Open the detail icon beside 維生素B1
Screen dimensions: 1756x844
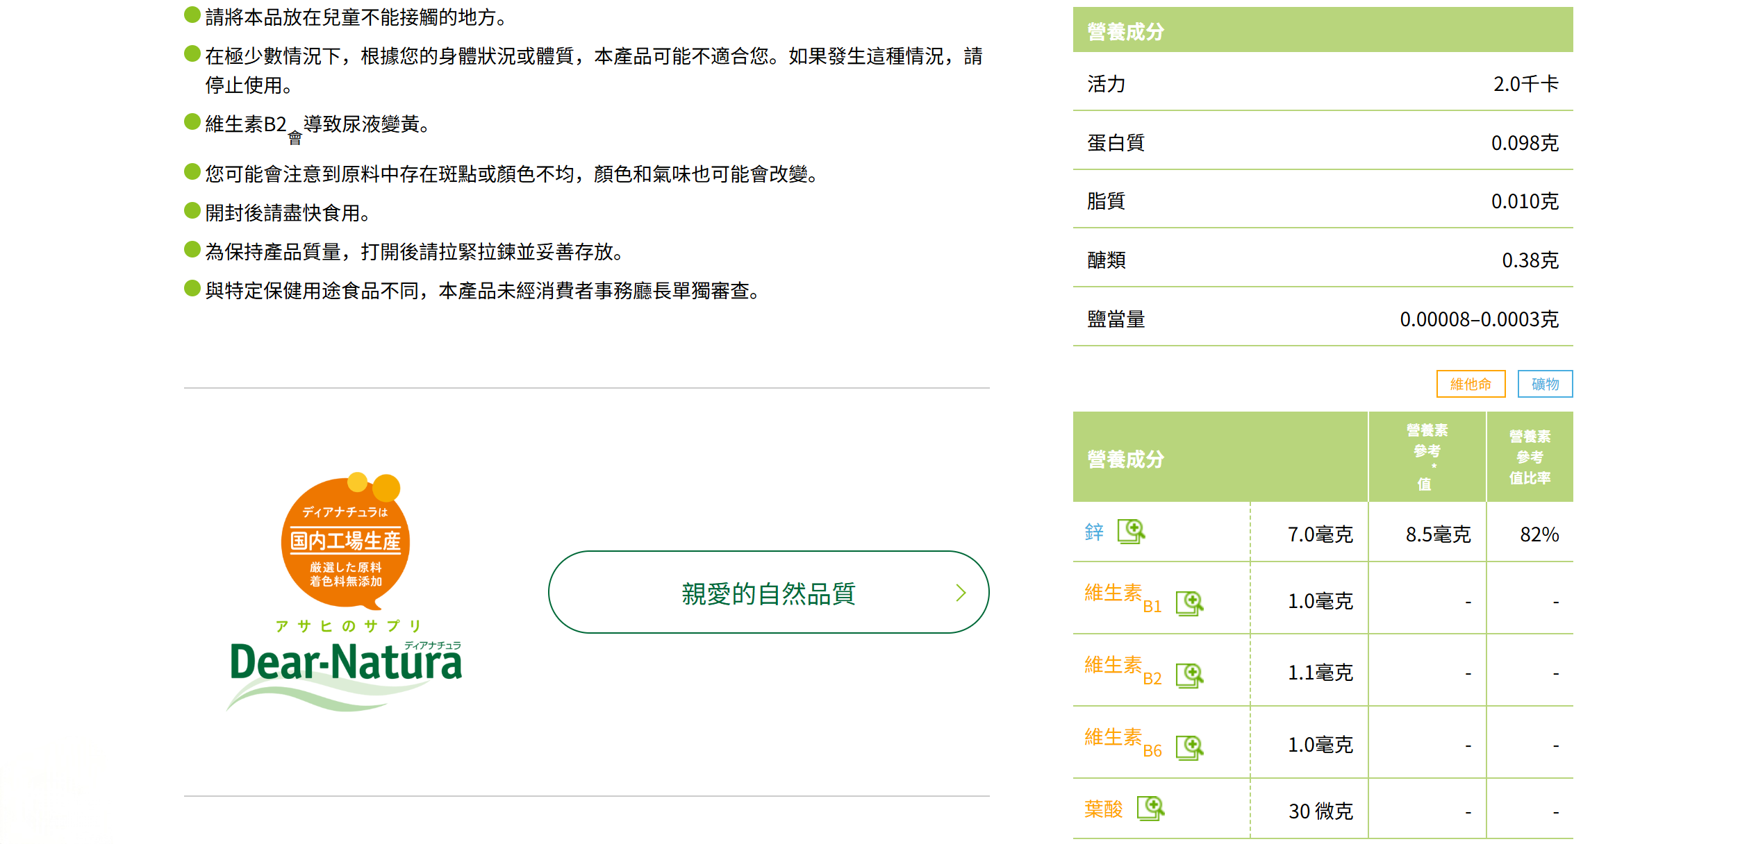(1189, 603)
